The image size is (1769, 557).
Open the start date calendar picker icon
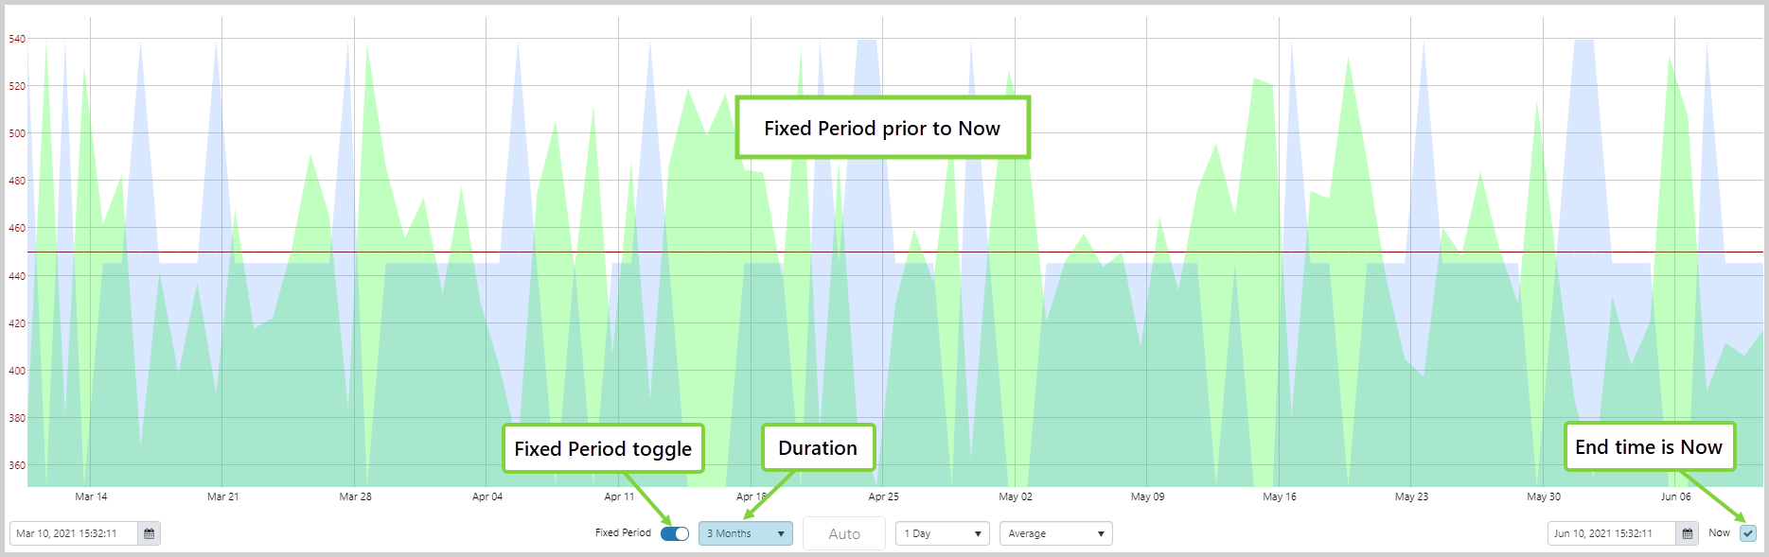(x=149, y=533)
